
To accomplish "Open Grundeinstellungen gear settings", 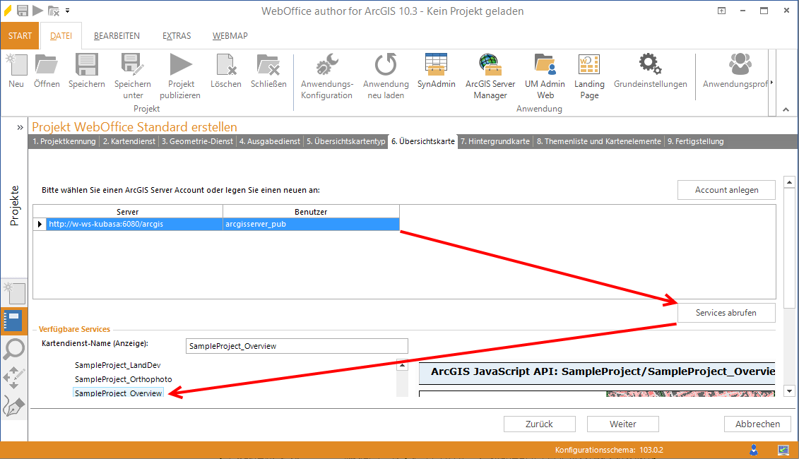I will click(650, 66).
